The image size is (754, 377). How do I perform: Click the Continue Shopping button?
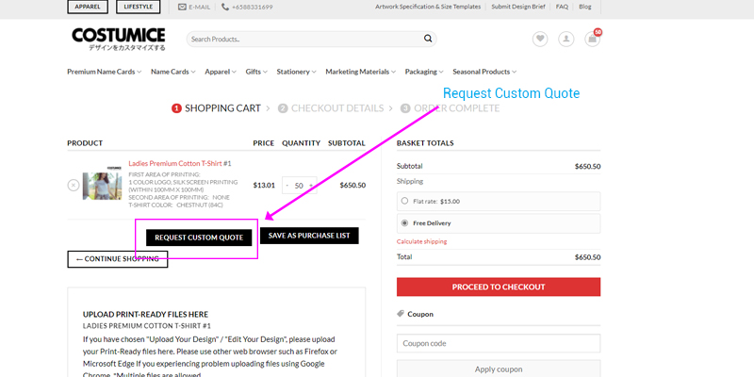pos(117,259)
